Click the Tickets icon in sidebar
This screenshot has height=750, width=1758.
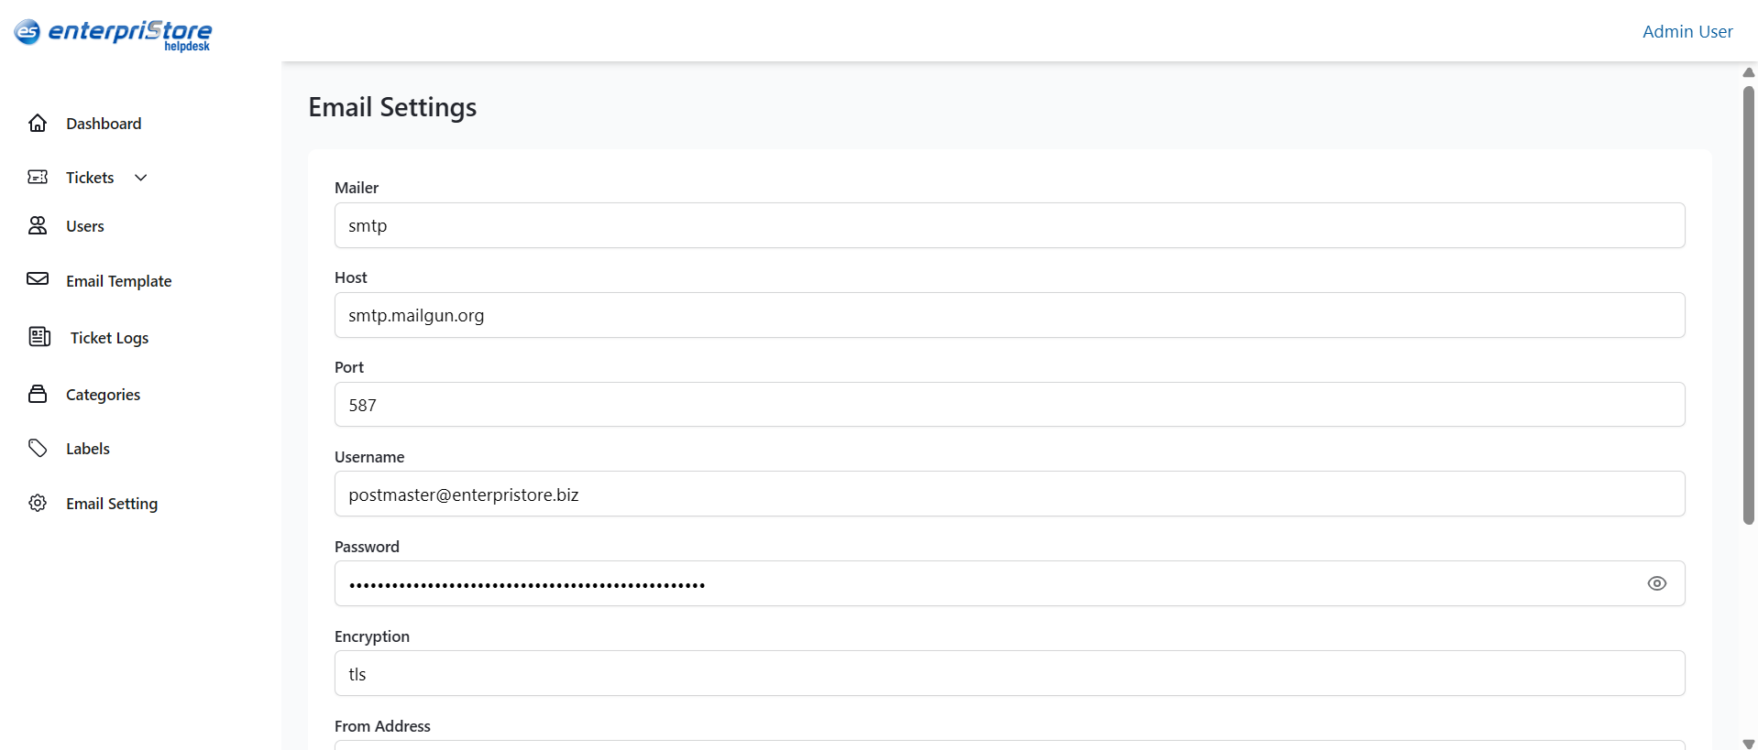pos(38,177)
